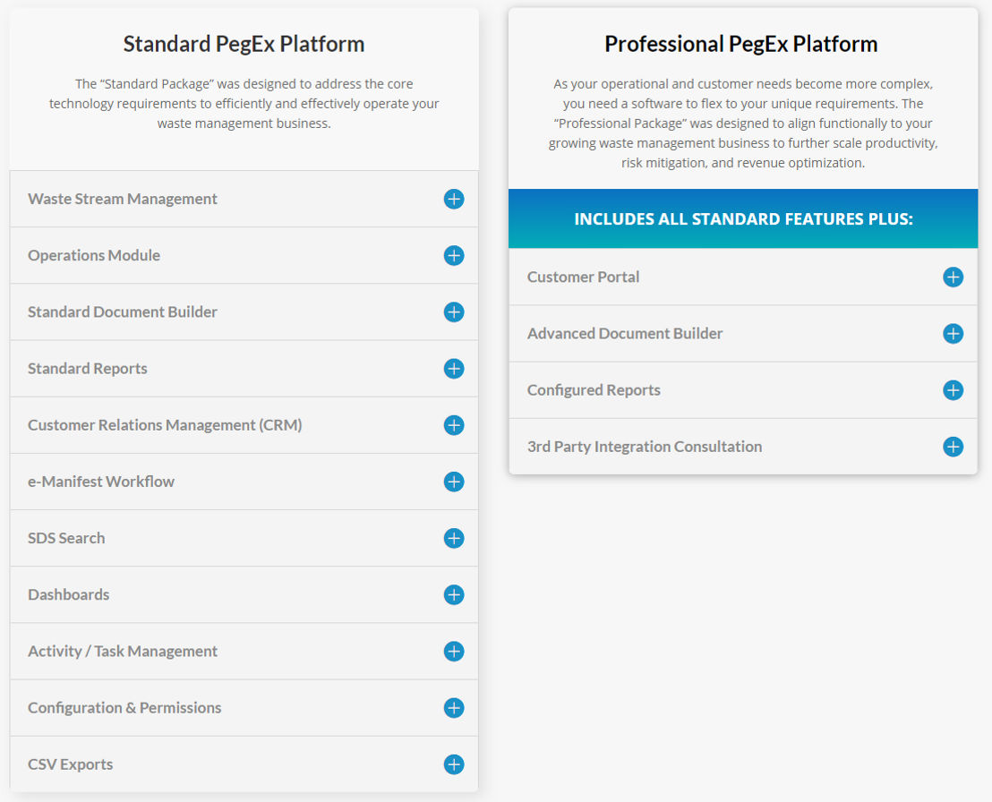992x802 pixels.
Task: Click the SDS Search label
Action: coord(66,538)
